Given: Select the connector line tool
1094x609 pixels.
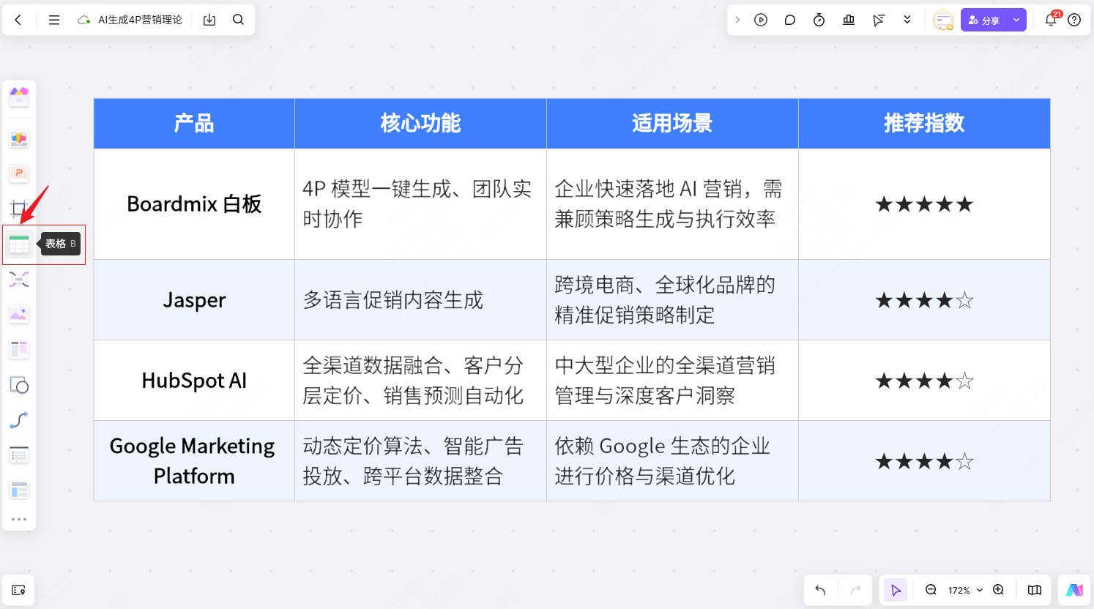Looking at the screenshot, I should coord(19,420).
